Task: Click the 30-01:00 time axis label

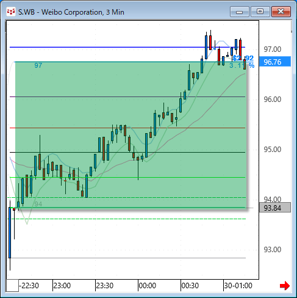Action: click(x=238, y=286)
